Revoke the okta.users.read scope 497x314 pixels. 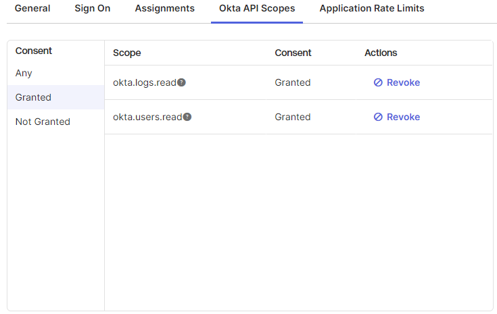pos(396,117)
